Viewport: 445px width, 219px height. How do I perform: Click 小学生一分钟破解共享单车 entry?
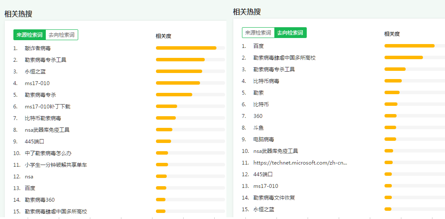pos(56,165)
